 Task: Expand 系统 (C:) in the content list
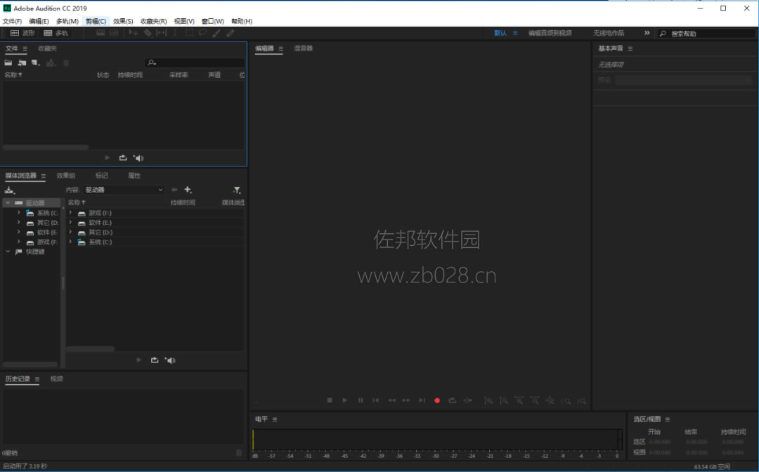pyautogui.click(x=70, y=242)
